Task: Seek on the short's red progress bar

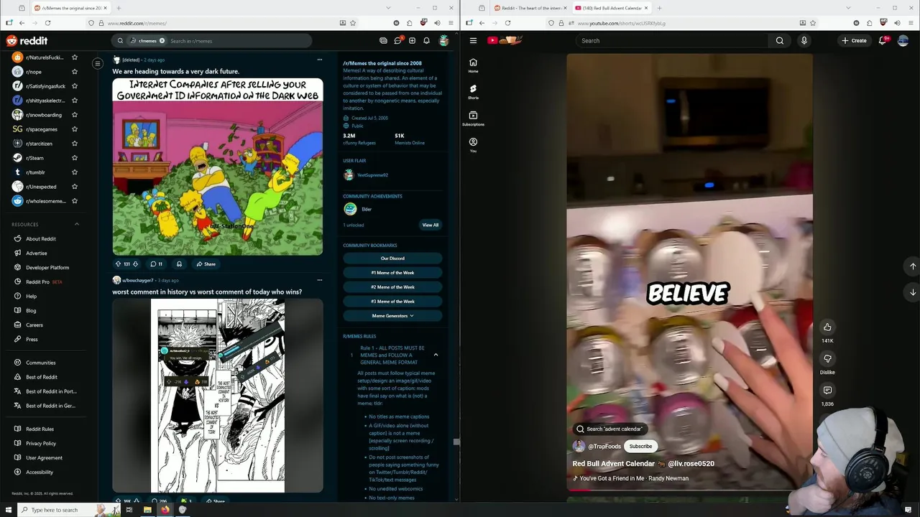Action: click(690, 490)
